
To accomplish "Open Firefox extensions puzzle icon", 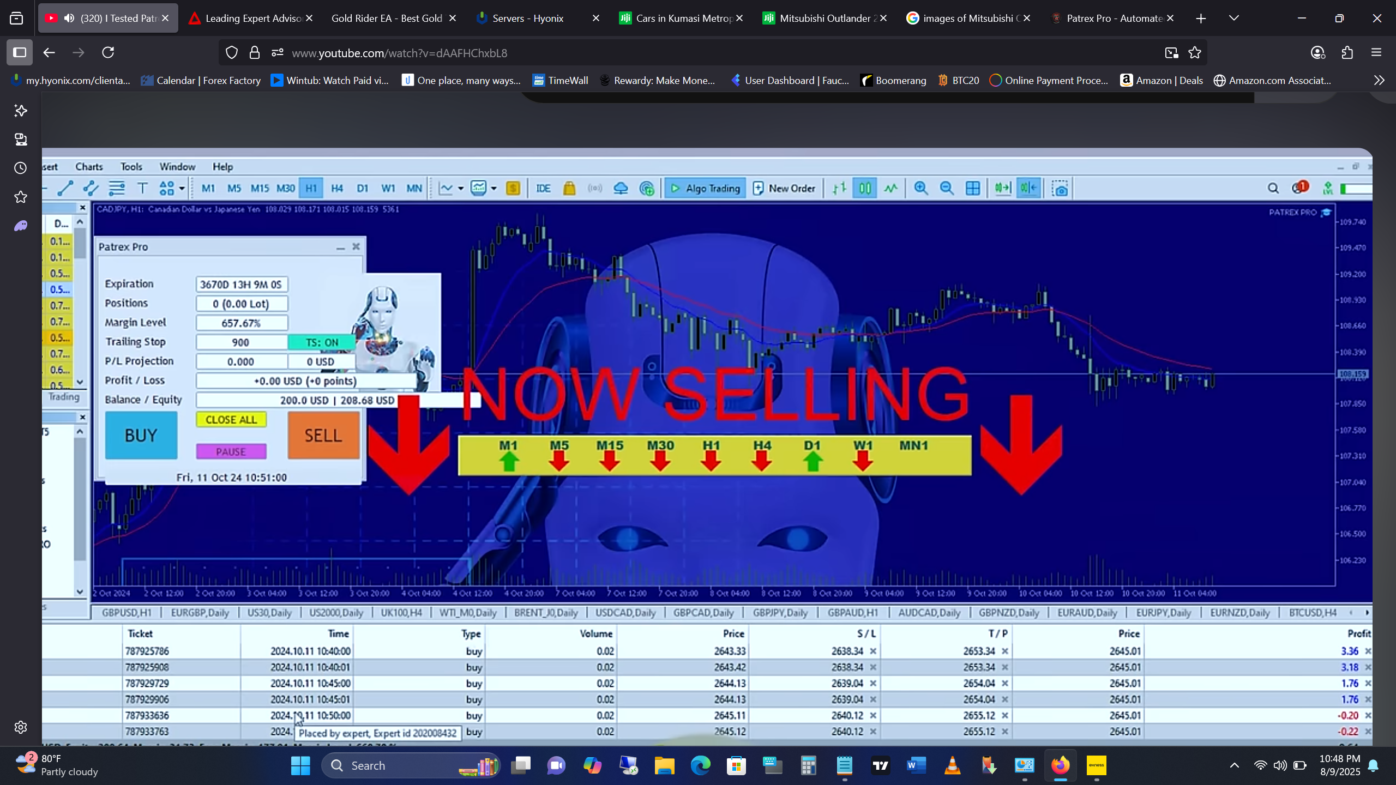I will (x=1347, y=53).
